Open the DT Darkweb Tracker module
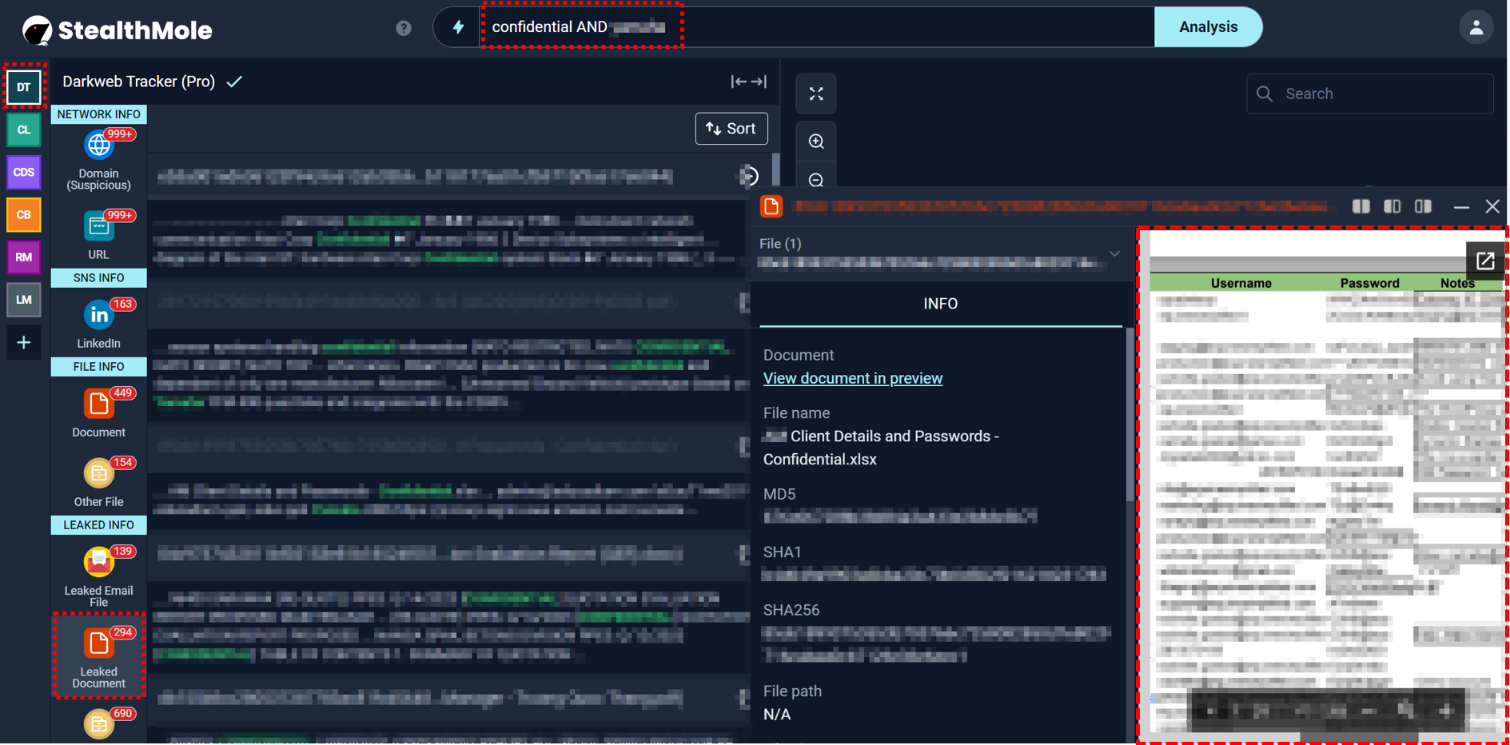1510x745 pixels. [x=24, y=86]
